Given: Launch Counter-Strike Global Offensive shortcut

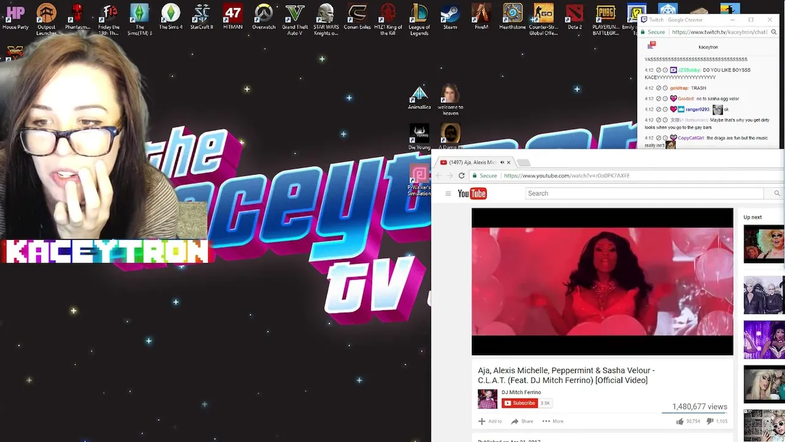Looking at the screenshot, I should click(543, 20).
